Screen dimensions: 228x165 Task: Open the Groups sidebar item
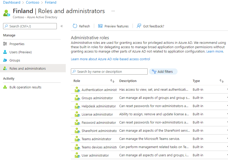(x=15, y=60)
